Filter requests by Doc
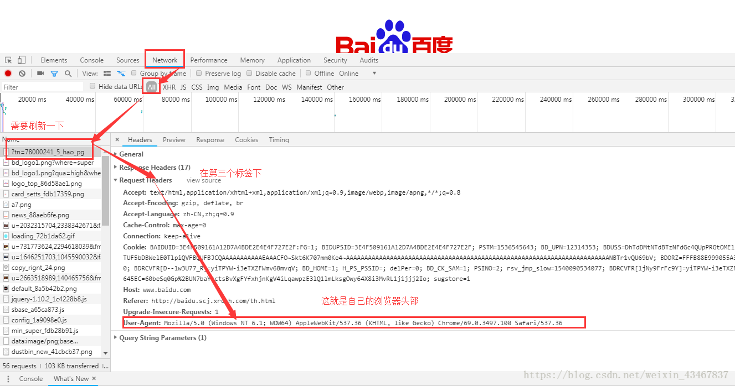This screenshot has width=735, height=386. 271,87
